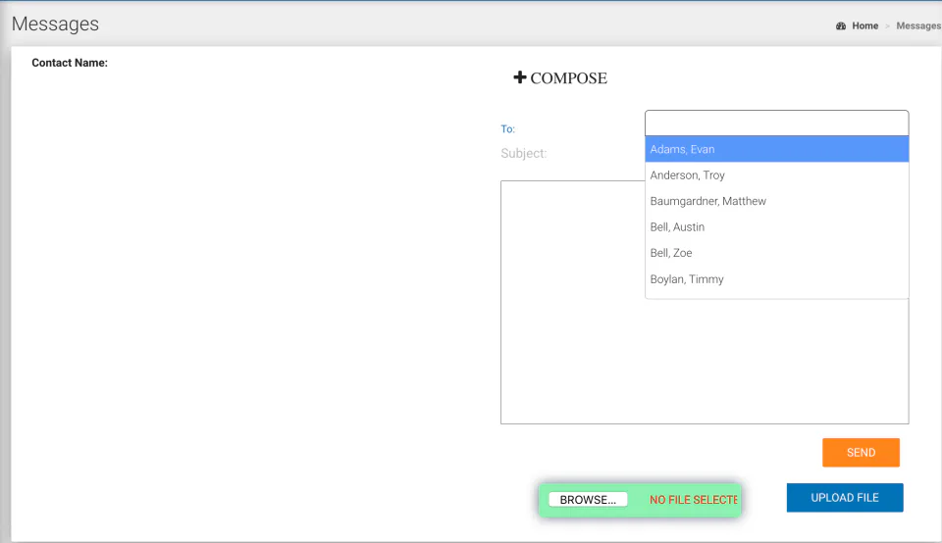Image resolution: width=942 pixels, height=543 pixels.
Task: Select Bell, Austin in recipient list
Action: (x=776, y=226)
